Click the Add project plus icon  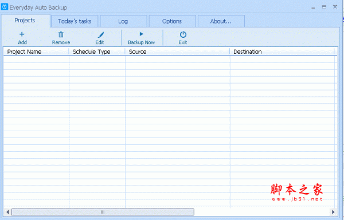tap(22, 34)
